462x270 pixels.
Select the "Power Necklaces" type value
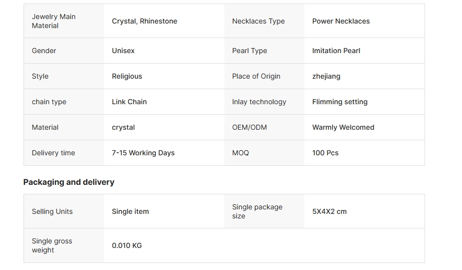click(x=341, y=21)
